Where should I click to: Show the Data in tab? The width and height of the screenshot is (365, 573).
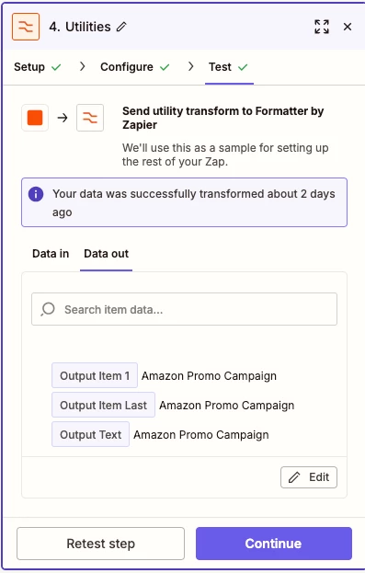click(x=51, y=254)
